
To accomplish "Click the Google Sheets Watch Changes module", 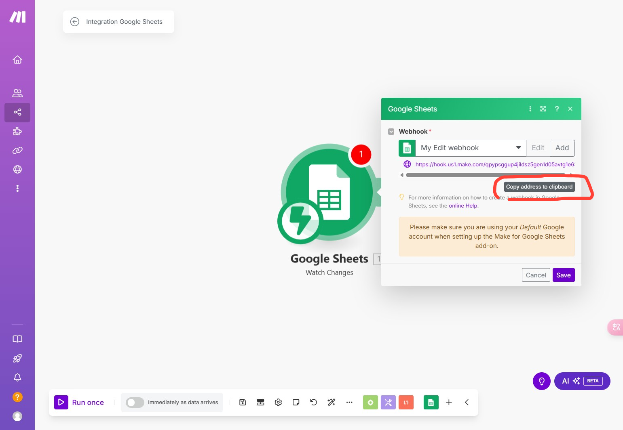I will [x=329, y=193].
